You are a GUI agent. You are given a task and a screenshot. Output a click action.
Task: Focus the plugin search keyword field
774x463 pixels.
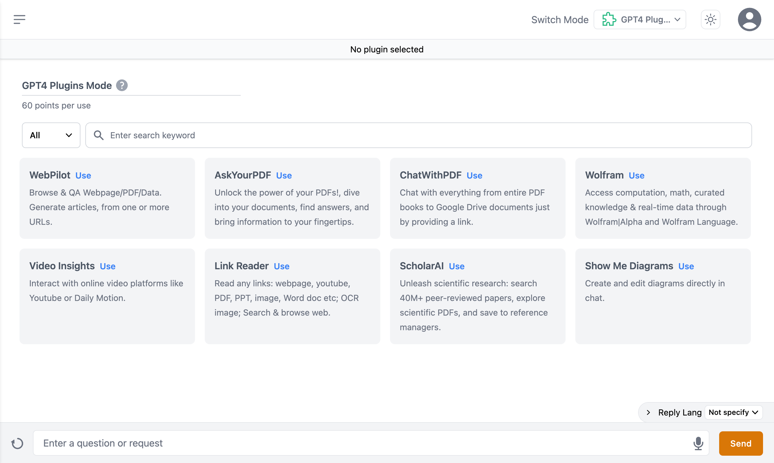418,135
